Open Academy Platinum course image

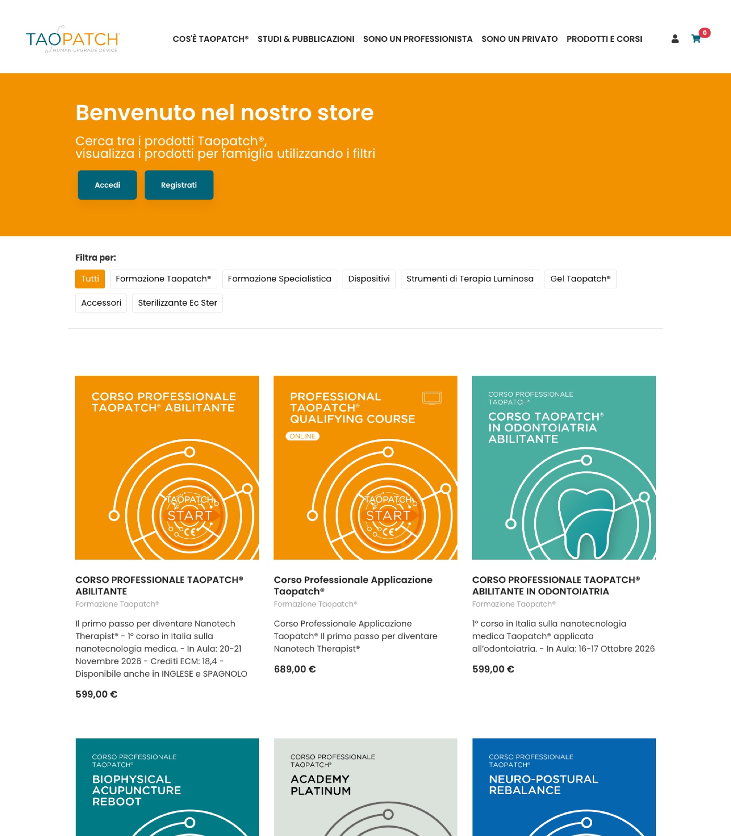365,787
